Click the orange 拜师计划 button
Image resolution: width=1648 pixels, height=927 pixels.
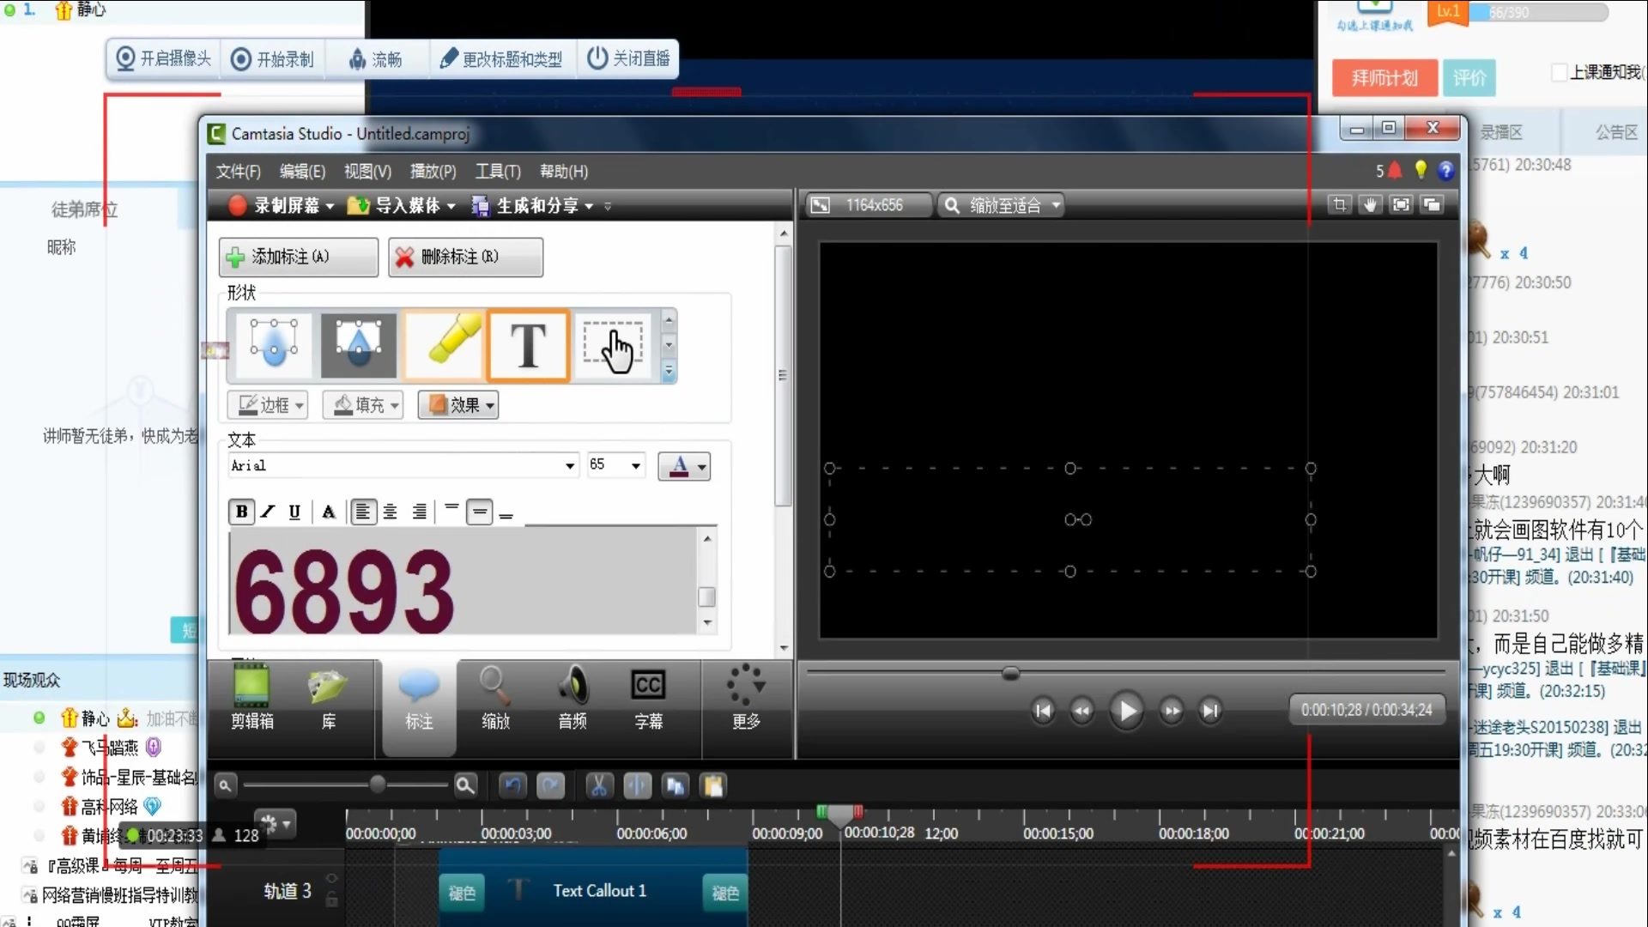click(1384, 78)
